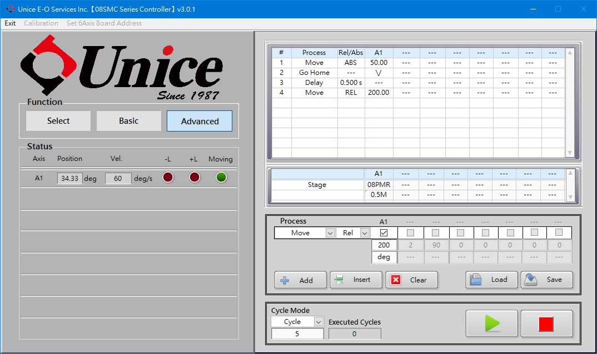597x354 pixels.
Task: Click the stage table scrollbar up arrow
Action: click(570, 173)
